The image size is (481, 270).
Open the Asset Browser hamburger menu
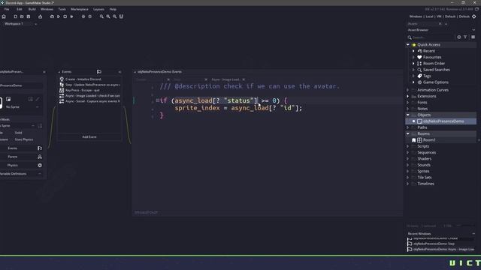[473, 37]
